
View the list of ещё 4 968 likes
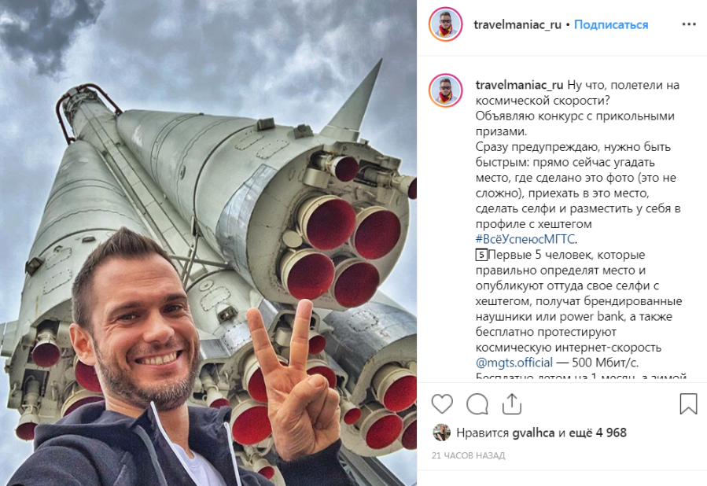(598, 433)
